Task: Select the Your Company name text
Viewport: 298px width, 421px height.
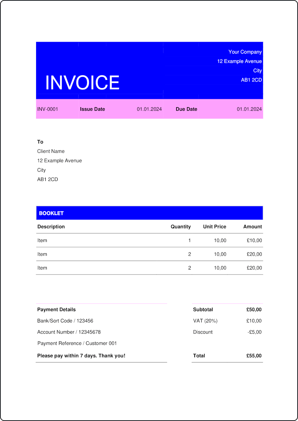Action: click(245, 52)
